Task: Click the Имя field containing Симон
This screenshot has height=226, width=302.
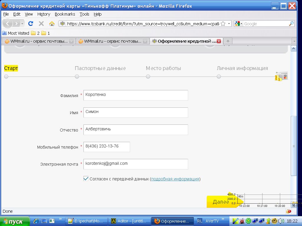Action: [136, 112]
